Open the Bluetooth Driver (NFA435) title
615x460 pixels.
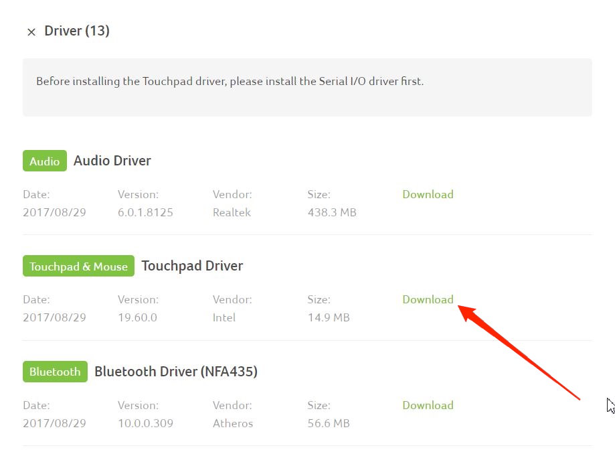(176, 372)
